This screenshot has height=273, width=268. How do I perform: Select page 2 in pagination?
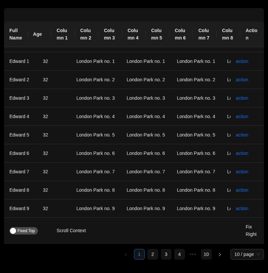153,254
